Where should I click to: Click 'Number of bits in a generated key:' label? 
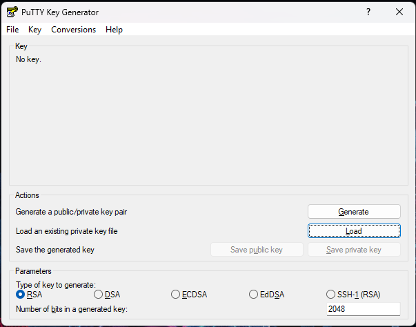click(72, 309)
